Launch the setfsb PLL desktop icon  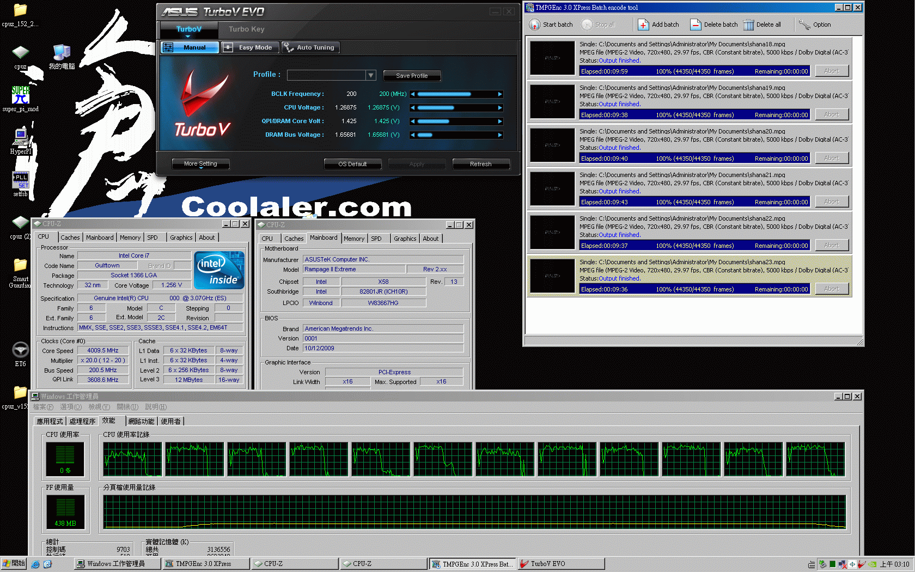coord(20,180)
